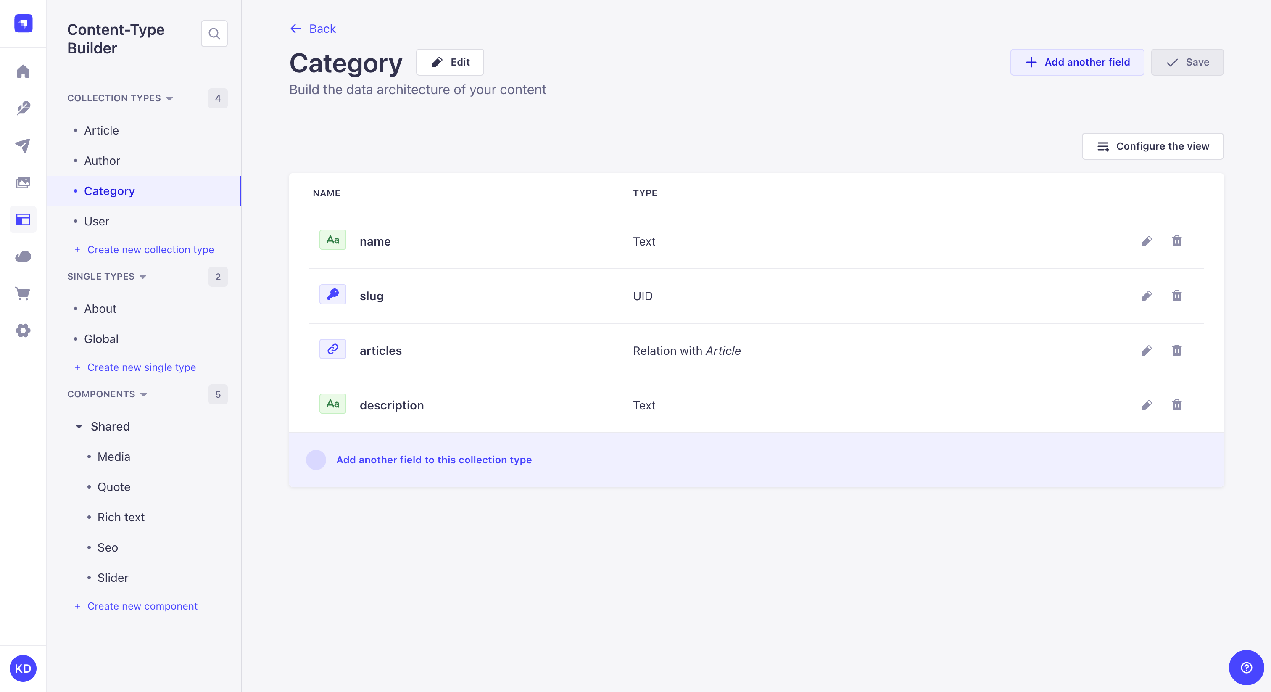Click the Deploy cloud icon
The height and width of the screenshot is (692, 1271).
click(x=23, y=256)
